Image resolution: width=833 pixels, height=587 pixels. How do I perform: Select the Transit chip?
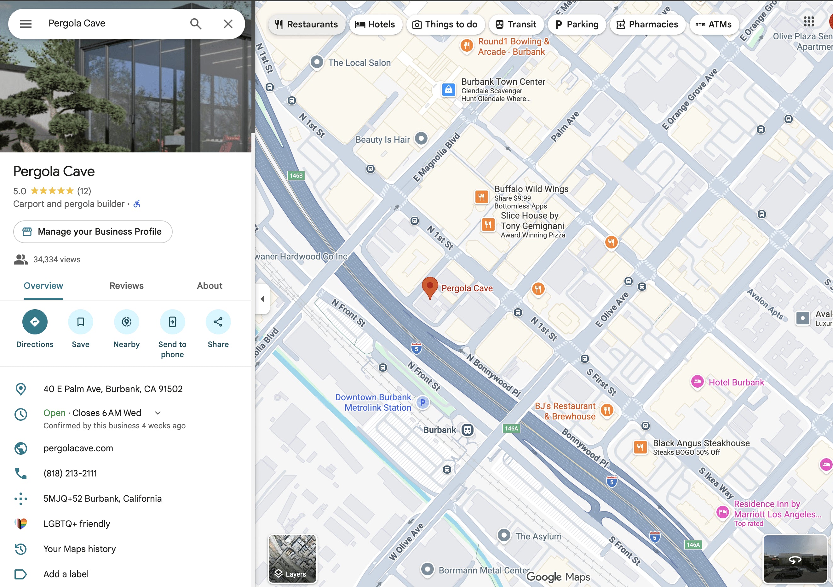(x=516, y=24)
